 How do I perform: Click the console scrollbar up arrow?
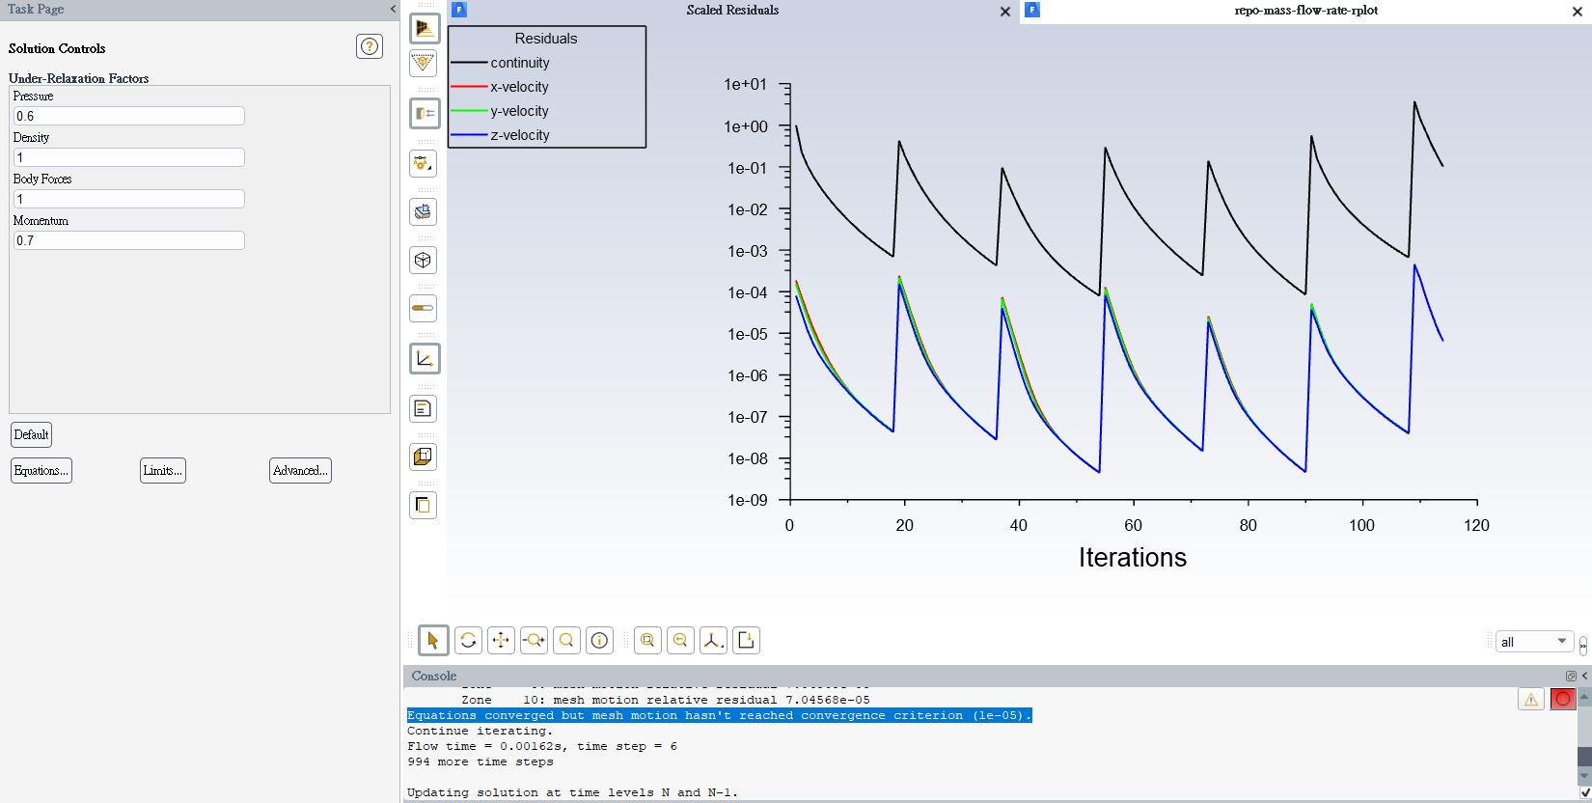(x=1584, y=696)
